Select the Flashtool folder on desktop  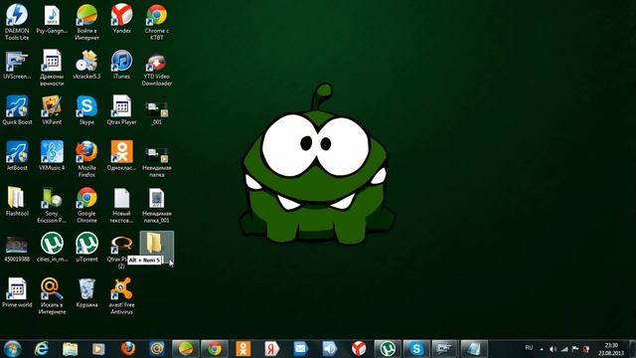(17, 201)
